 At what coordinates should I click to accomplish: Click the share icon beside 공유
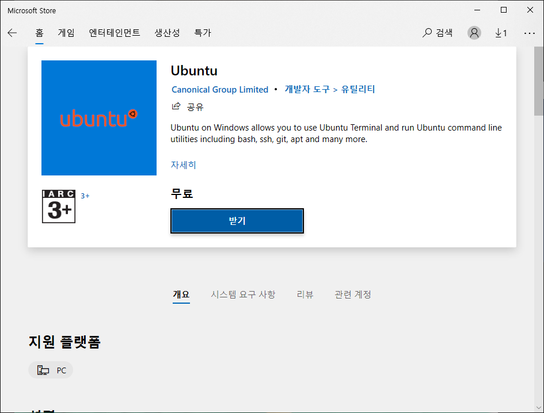[x=176, y=106]
